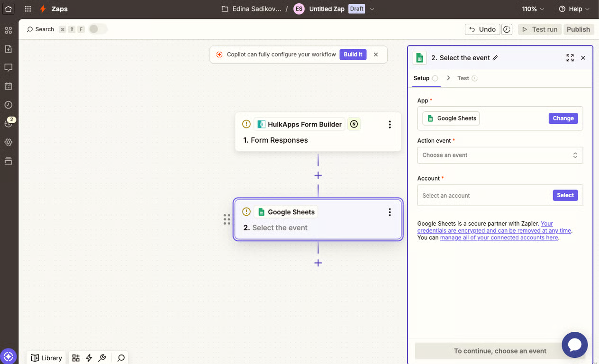Click the Draft status badge
This screenshot has height=364, width=599.
tap(357, 9)
